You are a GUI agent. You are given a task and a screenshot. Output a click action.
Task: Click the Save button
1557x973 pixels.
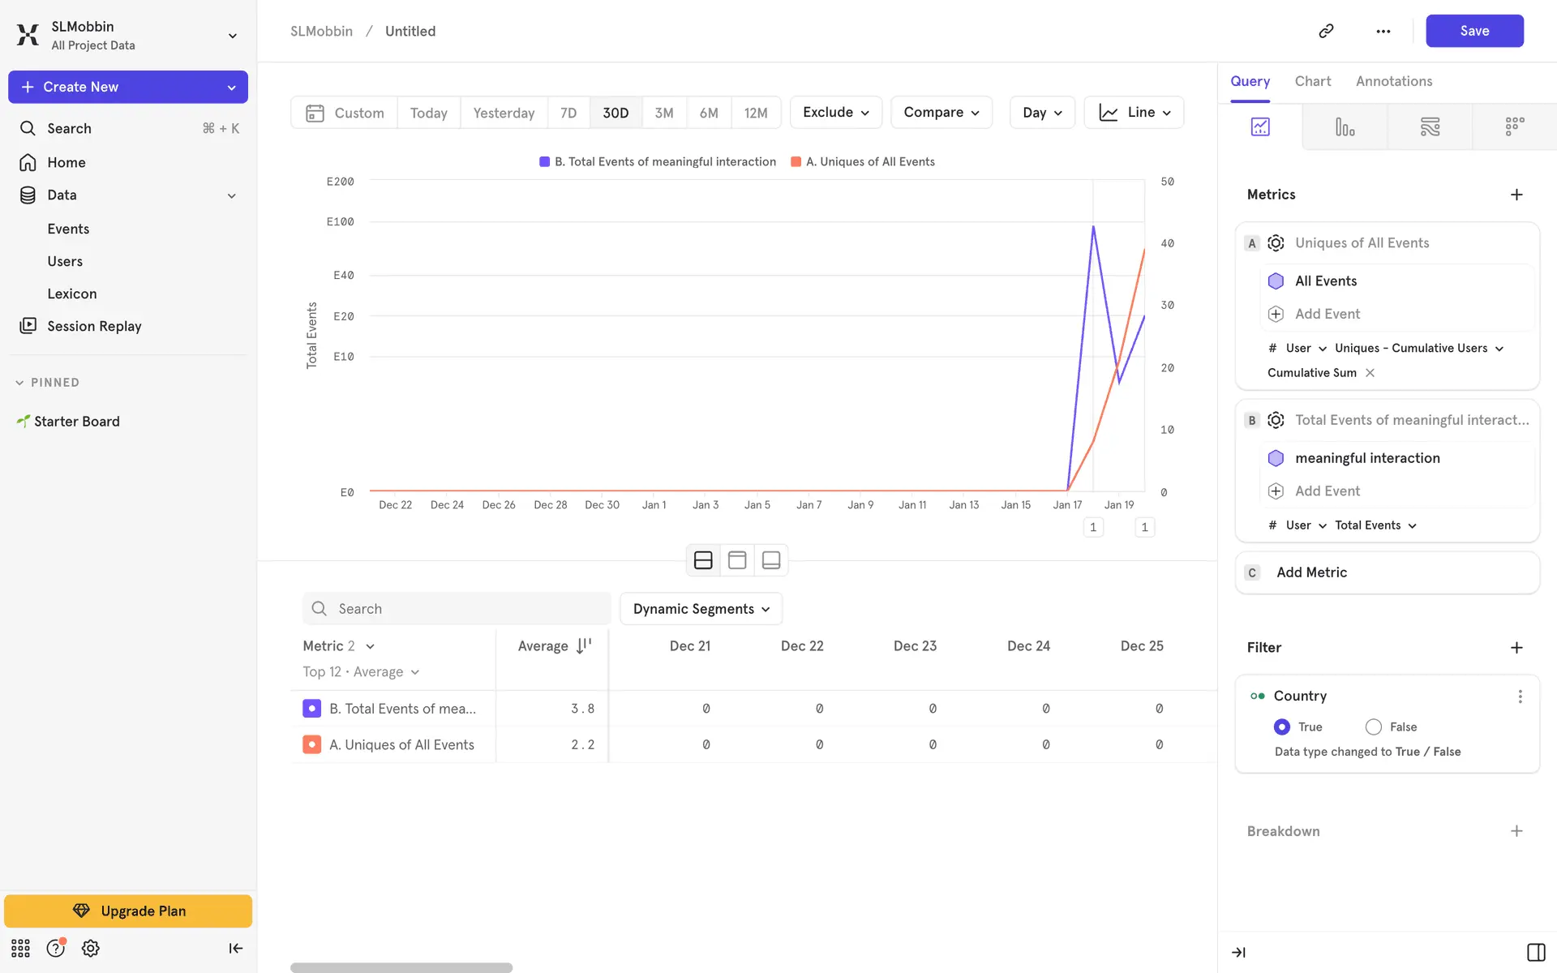coord(1473,31)
